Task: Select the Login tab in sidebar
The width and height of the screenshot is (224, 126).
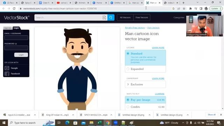Action: click(x=16, y=28)
